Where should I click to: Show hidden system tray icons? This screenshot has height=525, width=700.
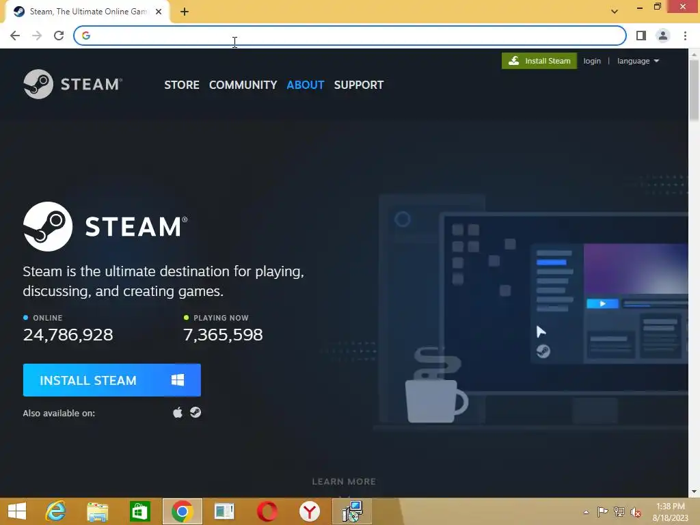586,512
